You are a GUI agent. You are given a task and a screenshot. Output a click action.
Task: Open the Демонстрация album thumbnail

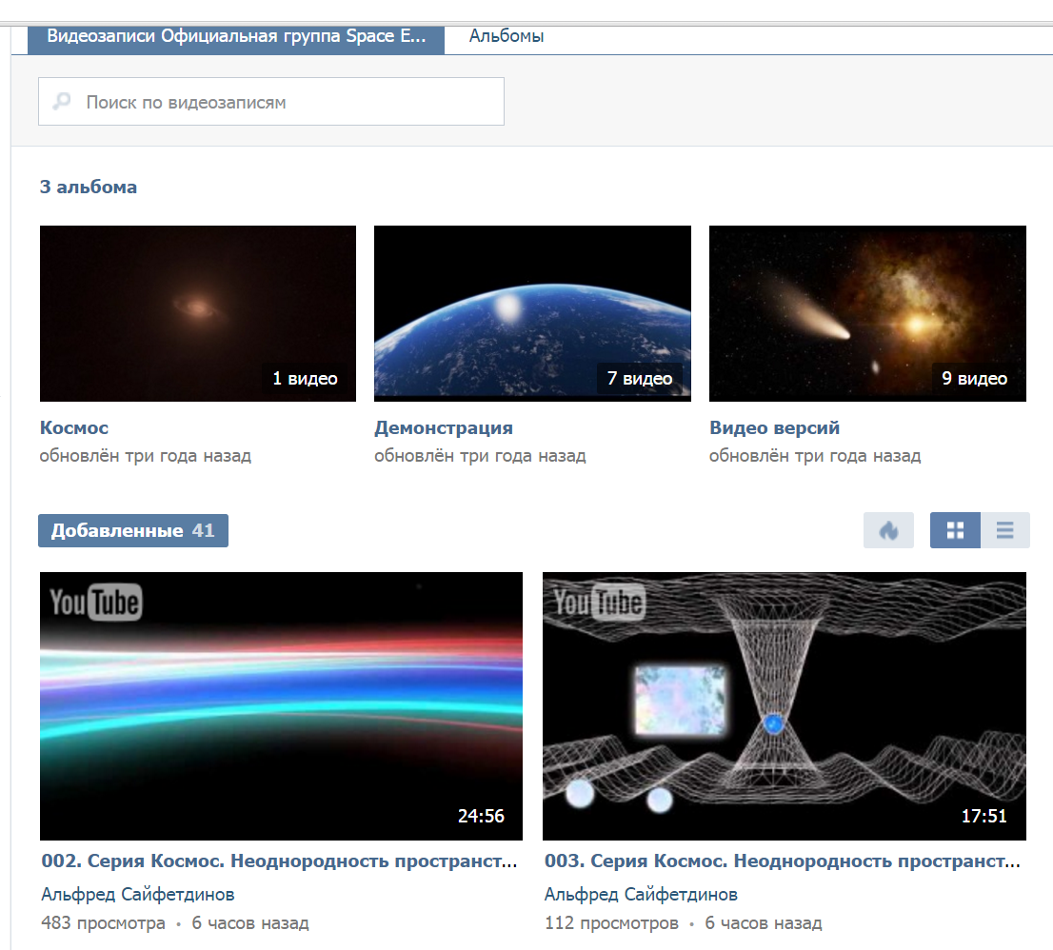(x=532, y=313)
